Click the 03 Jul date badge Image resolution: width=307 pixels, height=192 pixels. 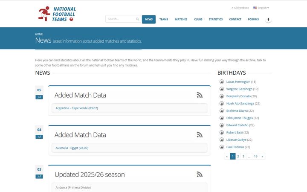[x=39, y=172]
